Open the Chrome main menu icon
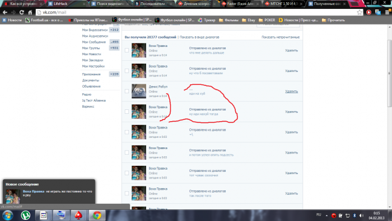The width and height of the screenshot is (392, 221). click(388, 12)
